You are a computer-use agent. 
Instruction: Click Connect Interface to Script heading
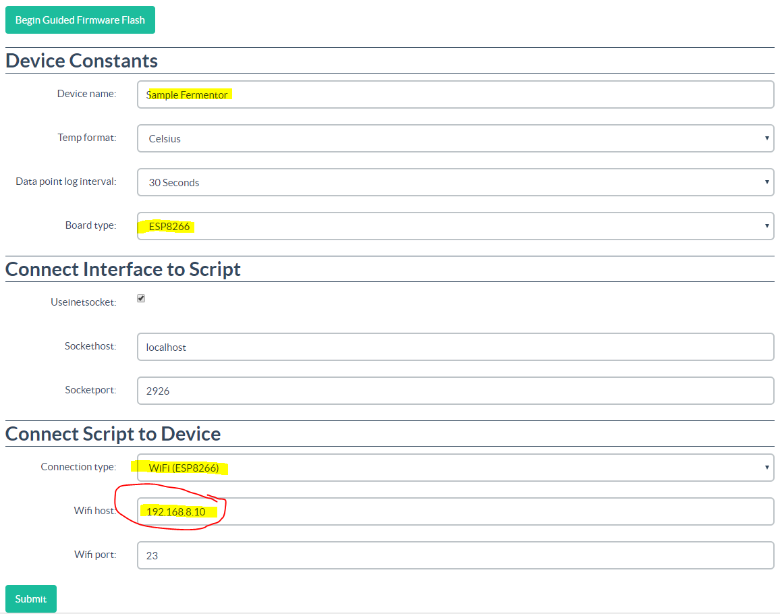(x=123, y=269)
